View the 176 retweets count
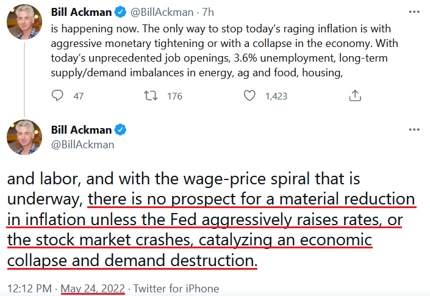Viewport: 430px width, 296px height. [x=174, y=96]
